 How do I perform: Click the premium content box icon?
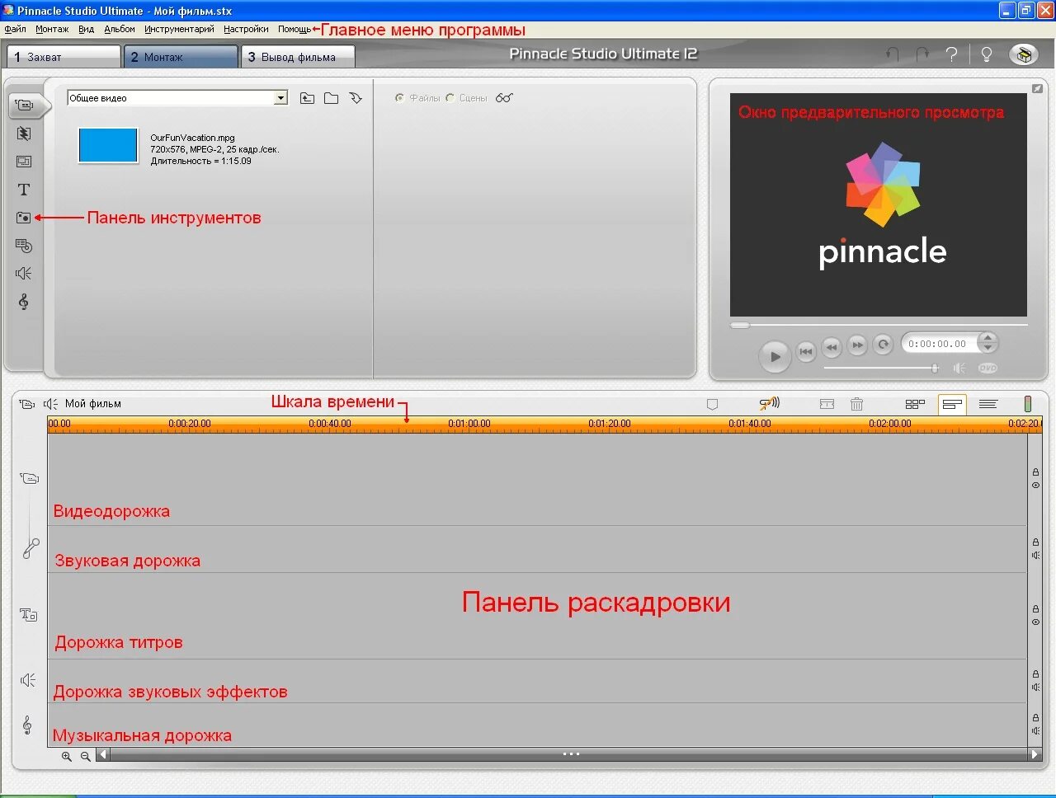[1024, 54]
